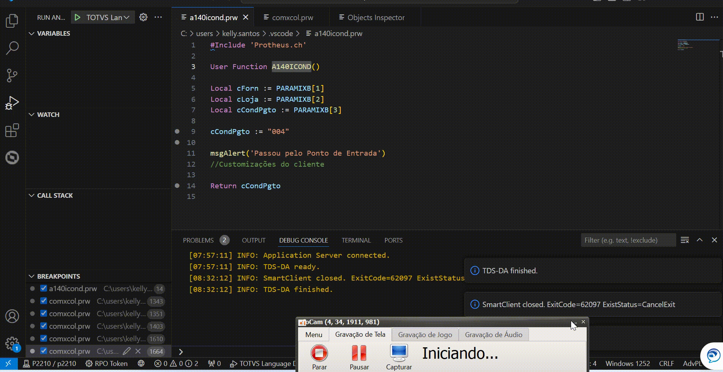Switch oCam to Gravação de Áudio tab
The image size is (723, 372).
[x=494, y=334]
